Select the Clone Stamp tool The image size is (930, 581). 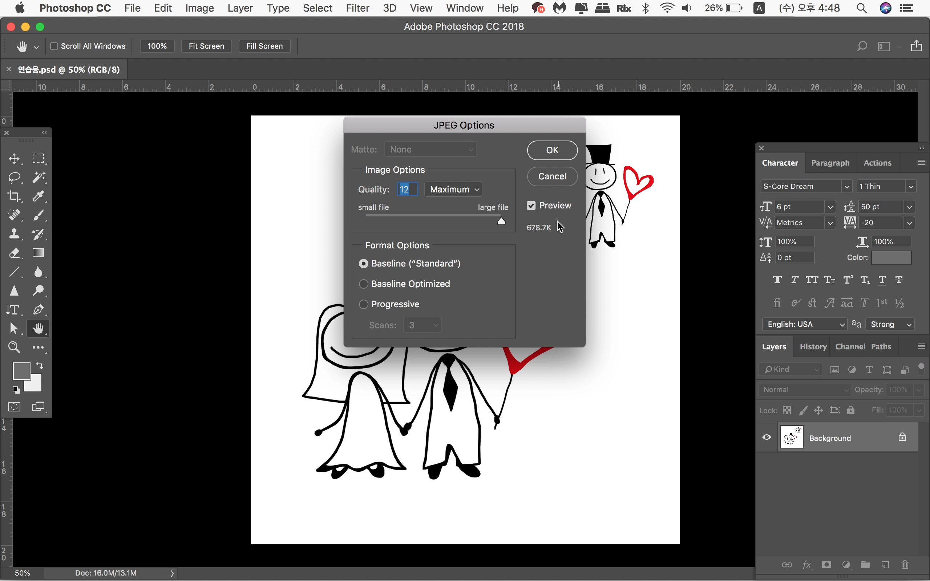click(14, 234)
